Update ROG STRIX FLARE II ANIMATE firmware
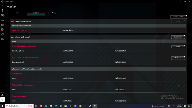 178,46
